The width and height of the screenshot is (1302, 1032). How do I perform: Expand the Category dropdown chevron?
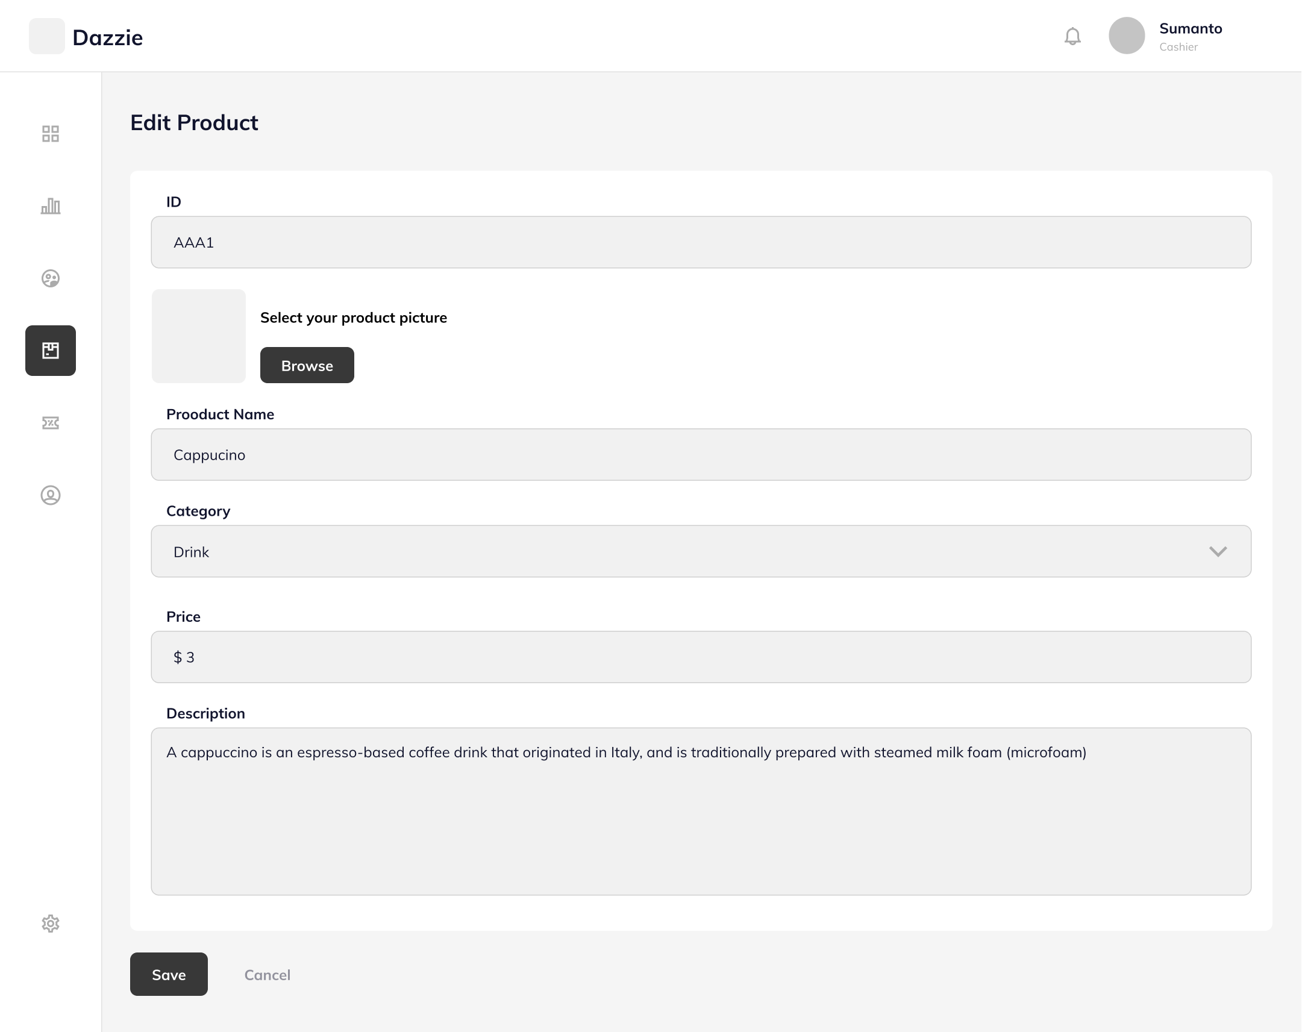pyautogui.click(x=1218, y=551)
